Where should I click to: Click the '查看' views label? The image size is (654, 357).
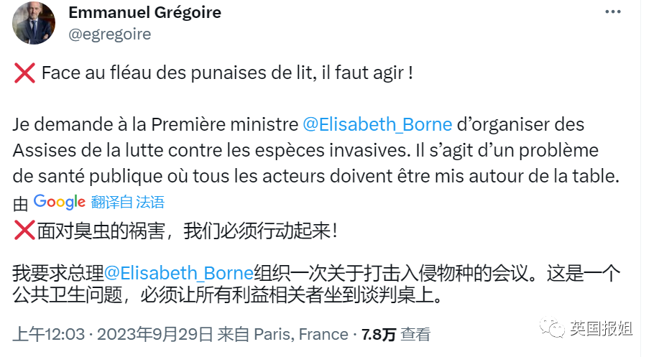415,334
